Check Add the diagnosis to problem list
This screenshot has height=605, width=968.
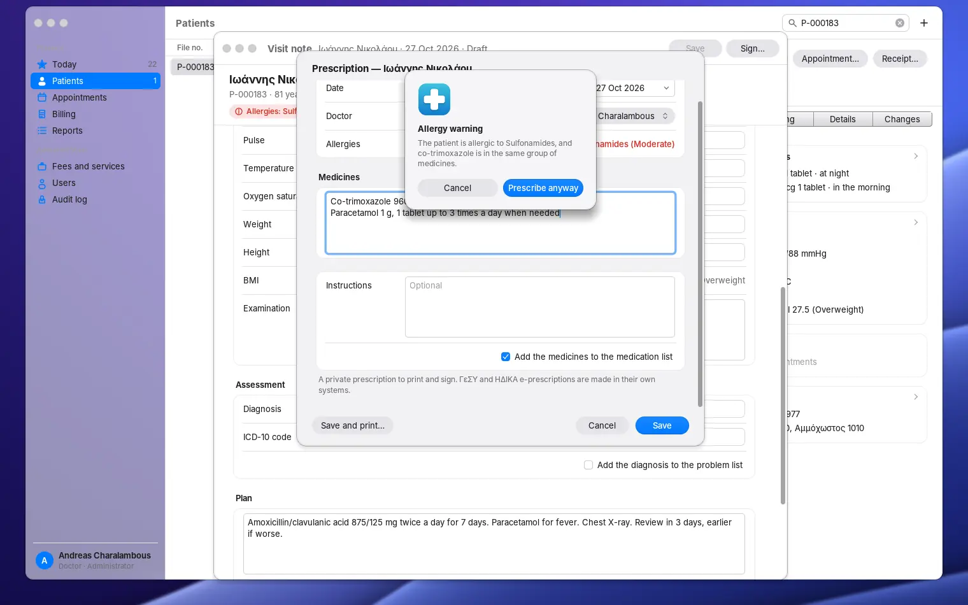click(588, 465)
